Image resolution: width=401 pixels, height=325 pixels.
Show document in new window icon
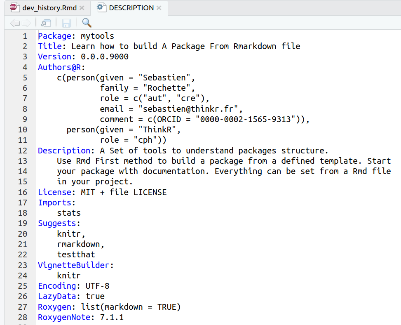46,23
